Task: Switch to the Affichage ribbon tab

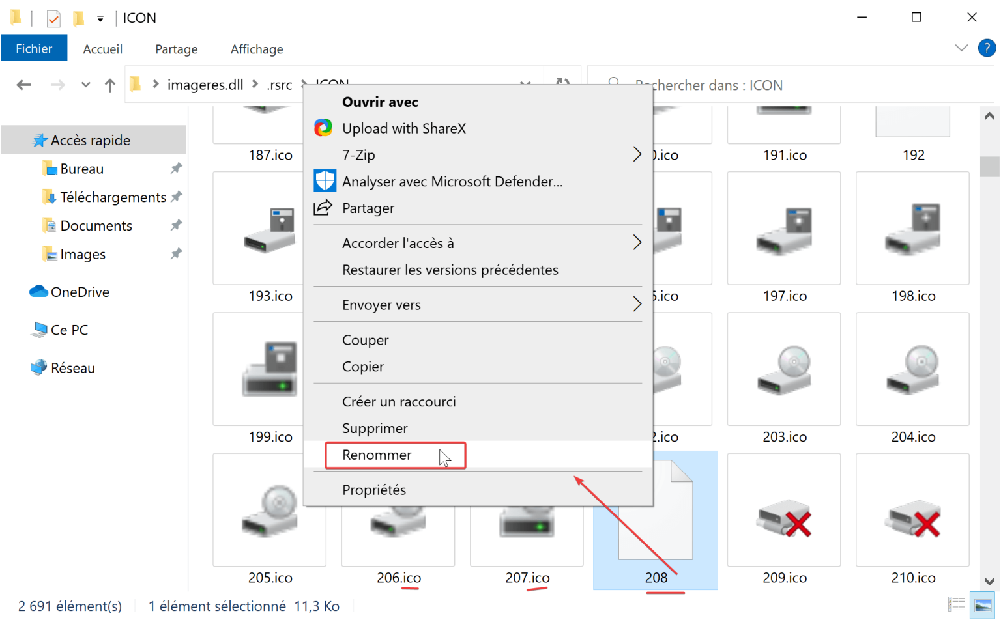Action: [256, 49]
